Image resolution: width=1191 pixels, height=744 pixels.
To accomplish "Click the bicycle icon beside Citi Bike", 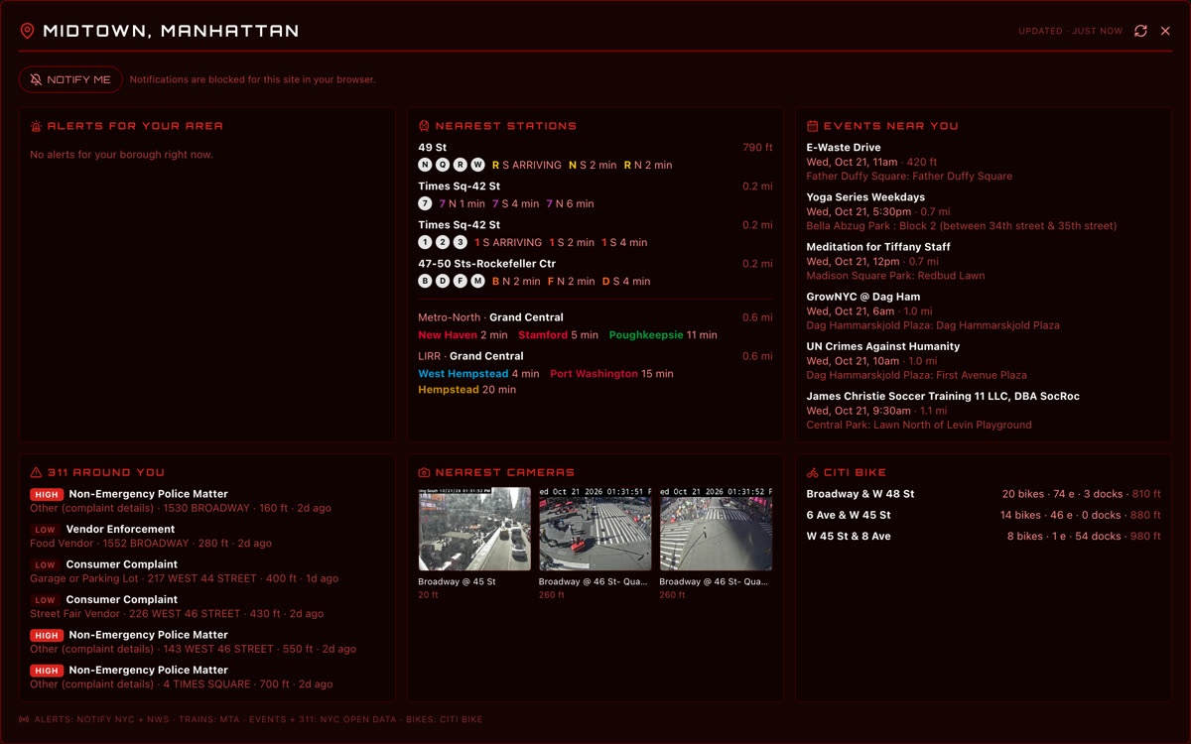I will pos(812,472).
